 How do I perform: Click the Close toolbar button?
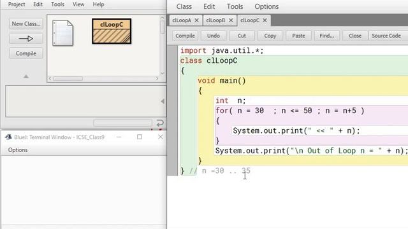355,36
